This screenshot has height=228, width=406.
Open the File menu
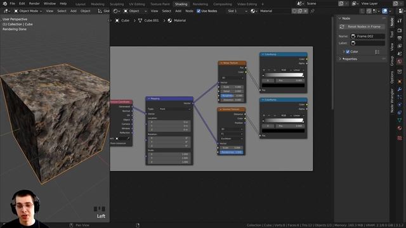(x=12, y=4)
